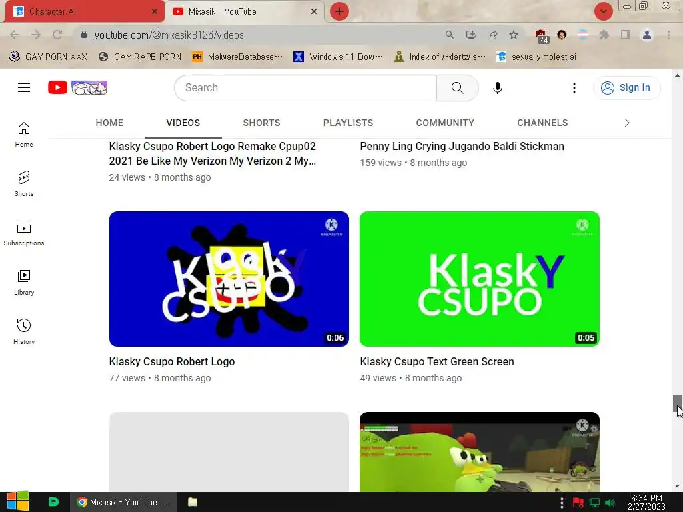Open YouTube settings three-dot menu
The height and width of the screenshot is (512, 683).
(x=574, y=87)
